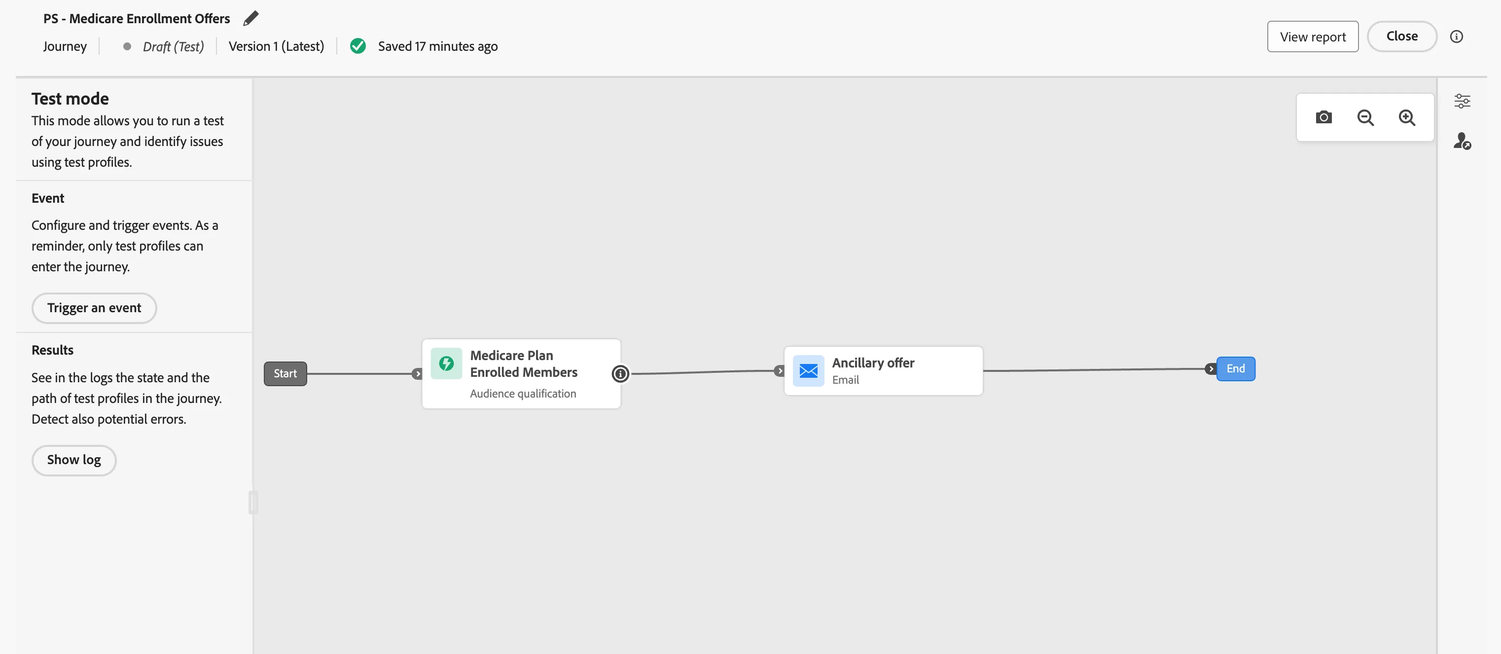The image size is (1501, 654).
Task: Trigger an event for testing
Action: pyautogui.click(x=94, y=308)
